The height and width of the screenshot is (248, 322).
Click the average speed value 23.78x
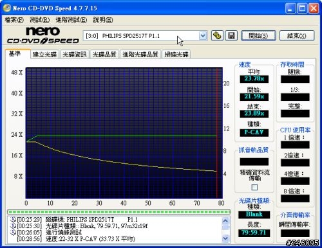tap(254, 79)
